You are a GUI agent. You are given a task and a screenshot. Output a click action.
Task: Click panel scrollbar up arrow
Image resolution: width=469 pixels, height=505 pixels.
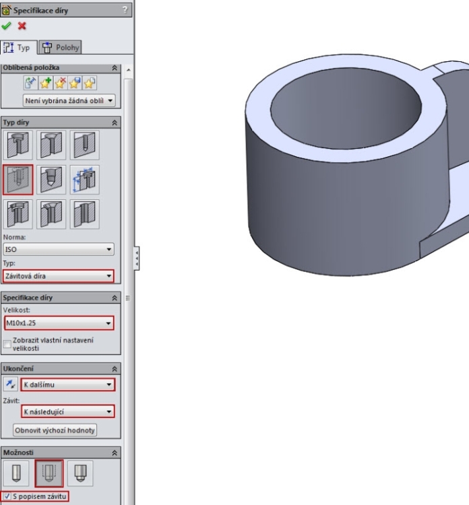pos(128,69)
